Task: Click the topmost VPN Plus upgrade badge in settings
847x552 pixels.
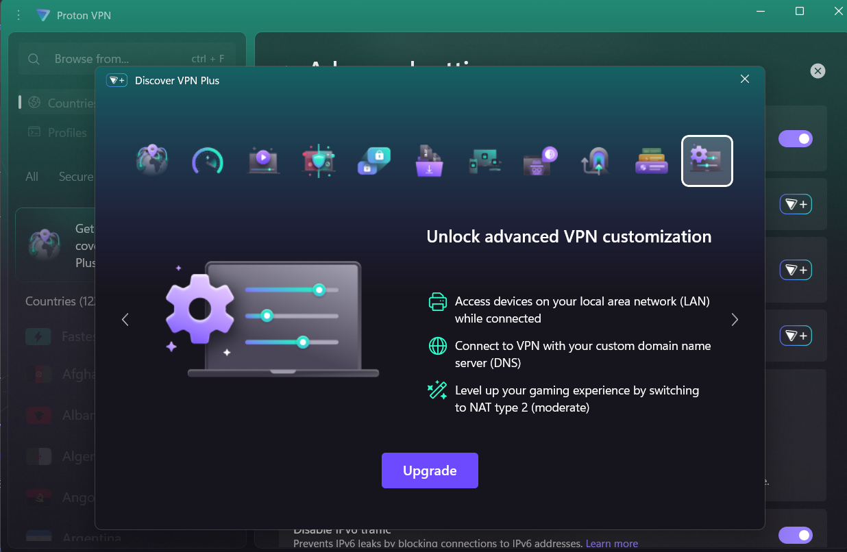Action: (x=796, y=204)
